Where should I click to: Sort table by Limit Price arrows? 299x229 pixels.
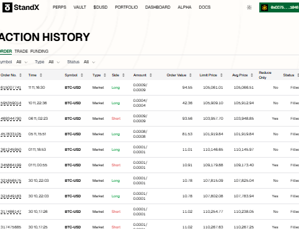point(221,75)
